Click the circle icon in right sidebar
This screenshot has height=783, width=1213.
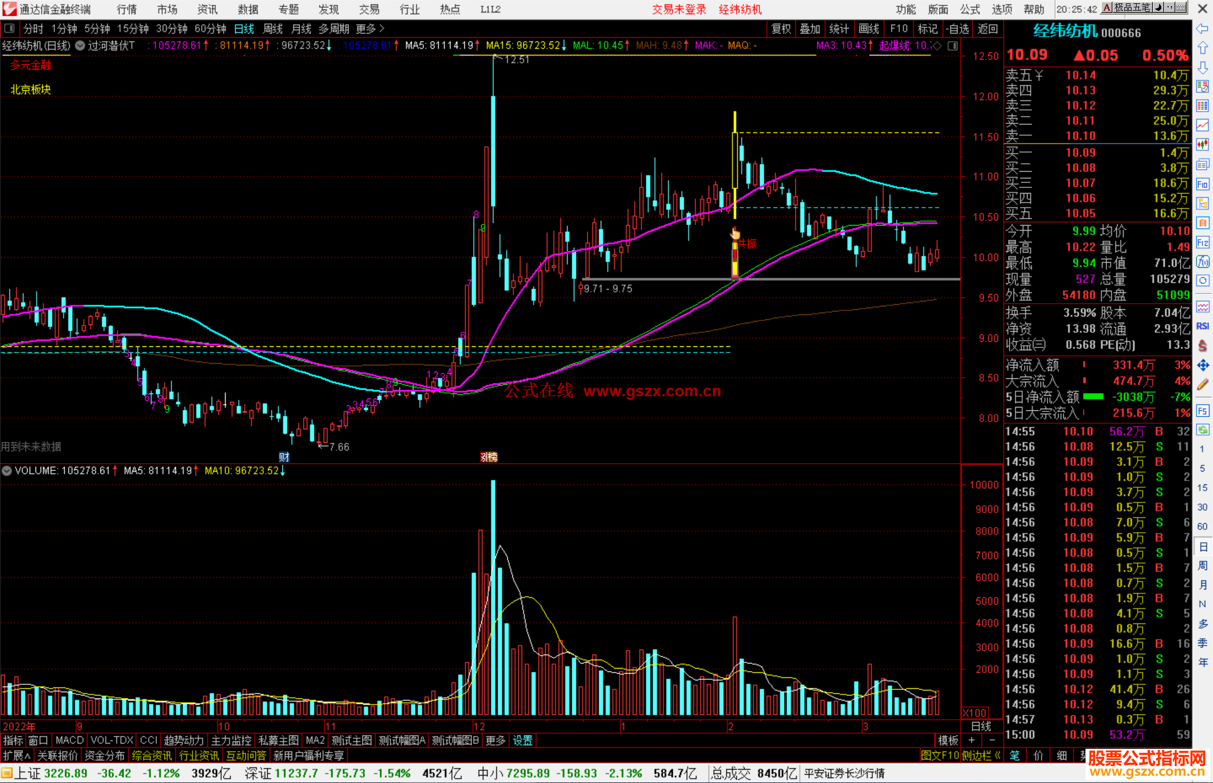click(1202, 281)
